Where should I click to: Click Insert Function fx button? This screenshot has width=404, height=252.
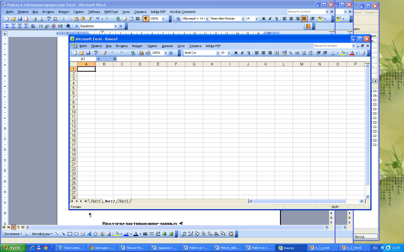pos(114,59)
